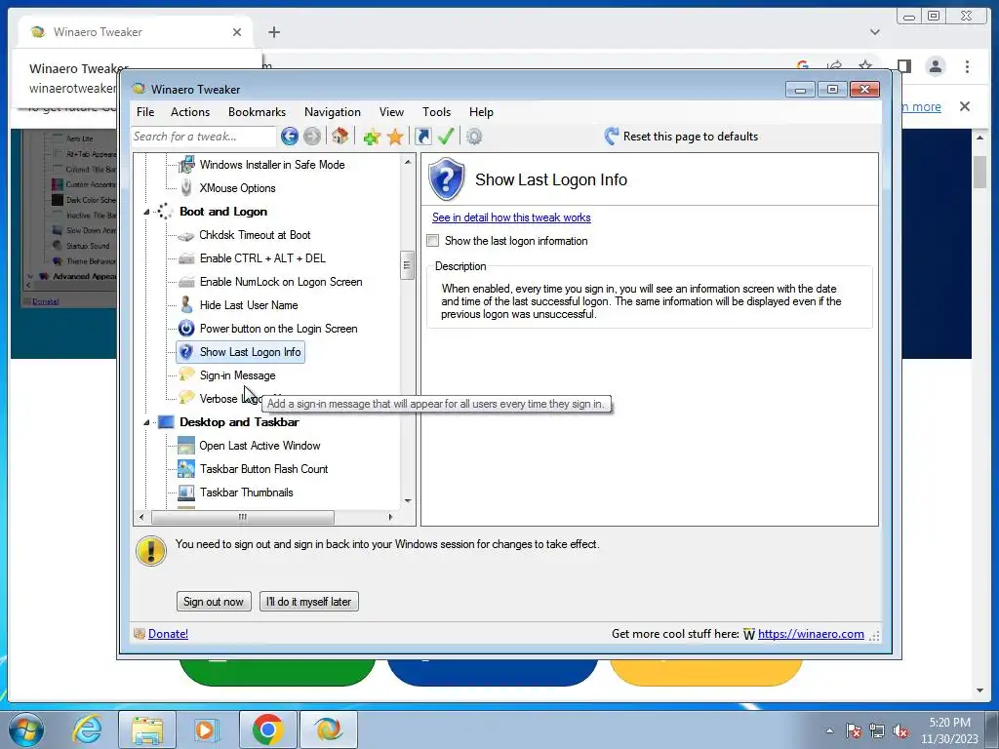Viewport: 999px width, 749px height.
Task: Open settings gear toolbar icon
Action: (474, 137)
